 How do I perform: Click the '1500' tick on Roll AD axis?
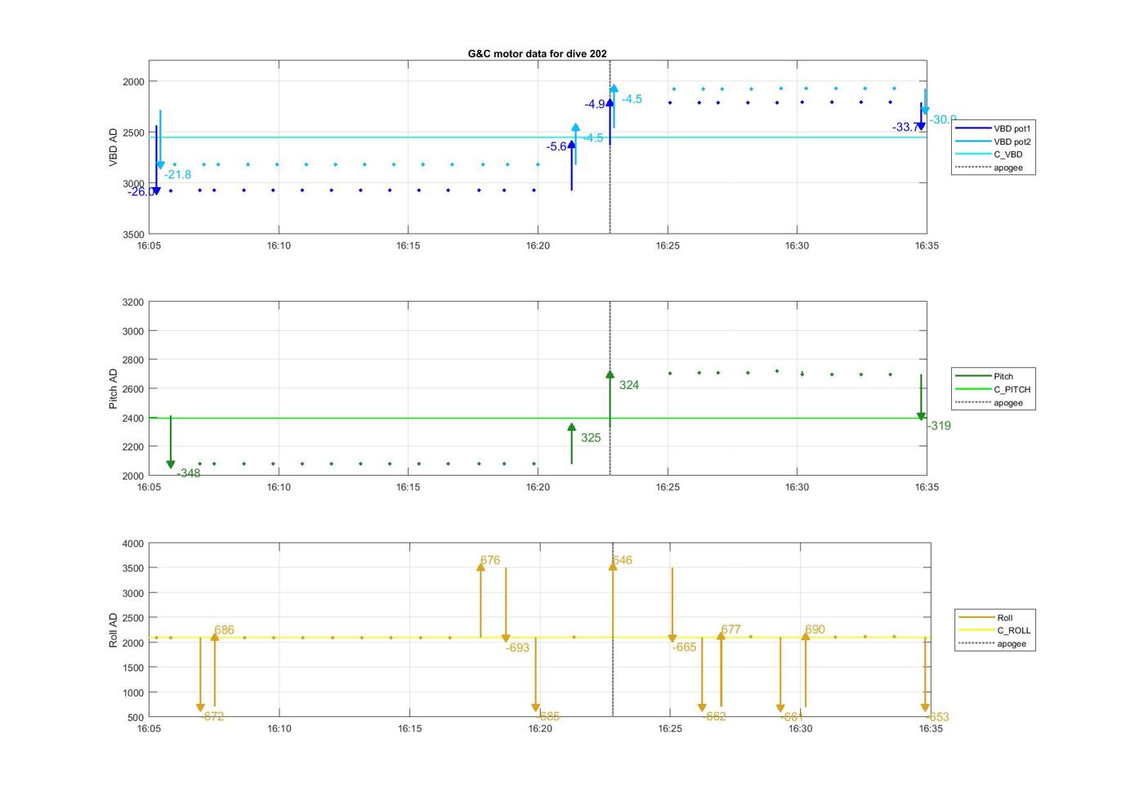tap(132, 668)
